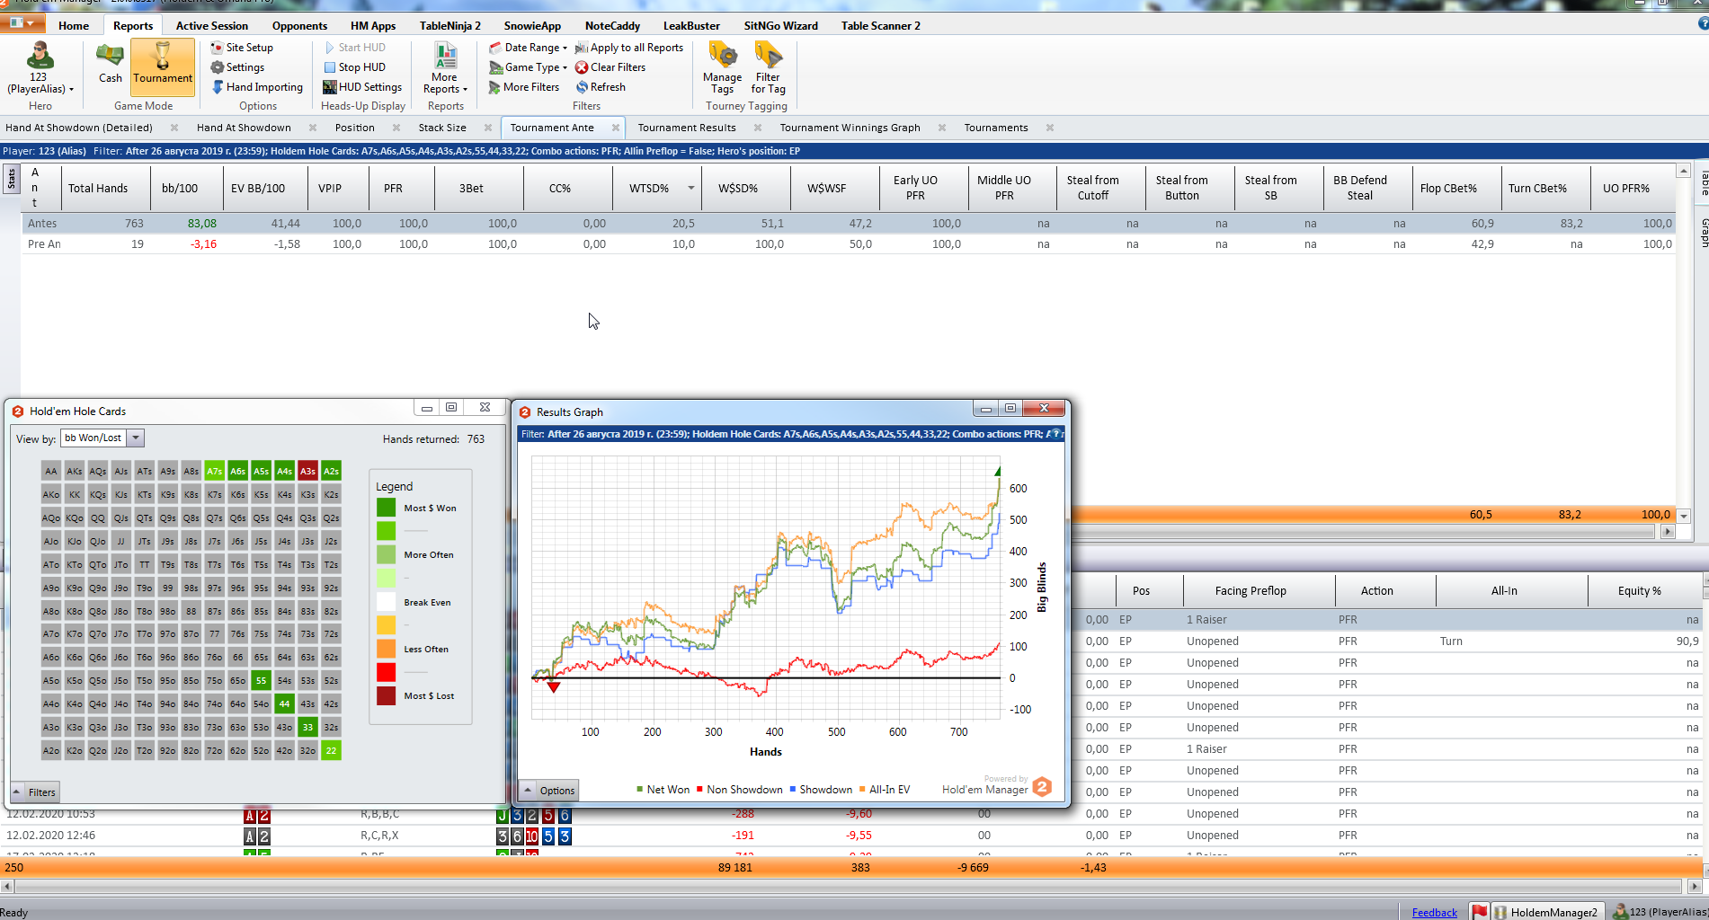Toggle AA hand cell
1709x920 pixels.
[x=51, y=471]
